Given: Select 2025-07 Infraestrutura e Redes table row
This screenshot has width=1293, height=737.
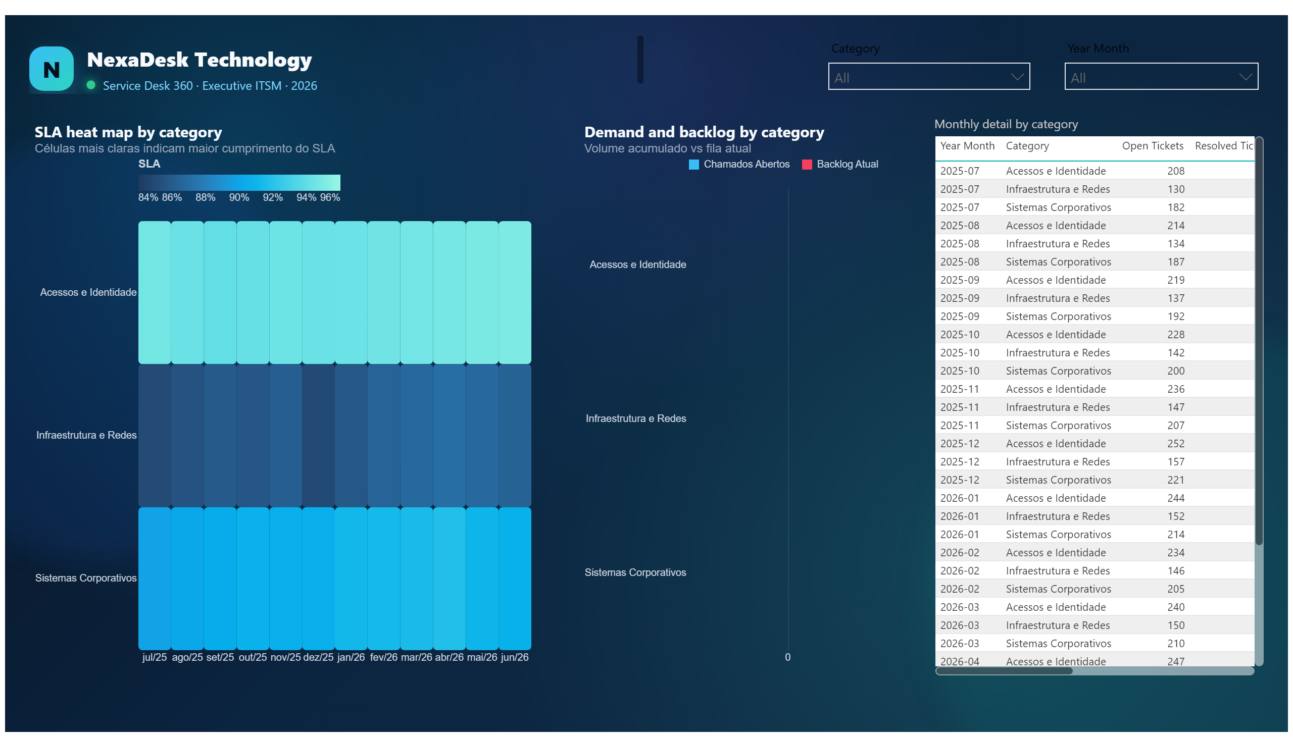Looking at the screenshot, I should point(1094,189).
